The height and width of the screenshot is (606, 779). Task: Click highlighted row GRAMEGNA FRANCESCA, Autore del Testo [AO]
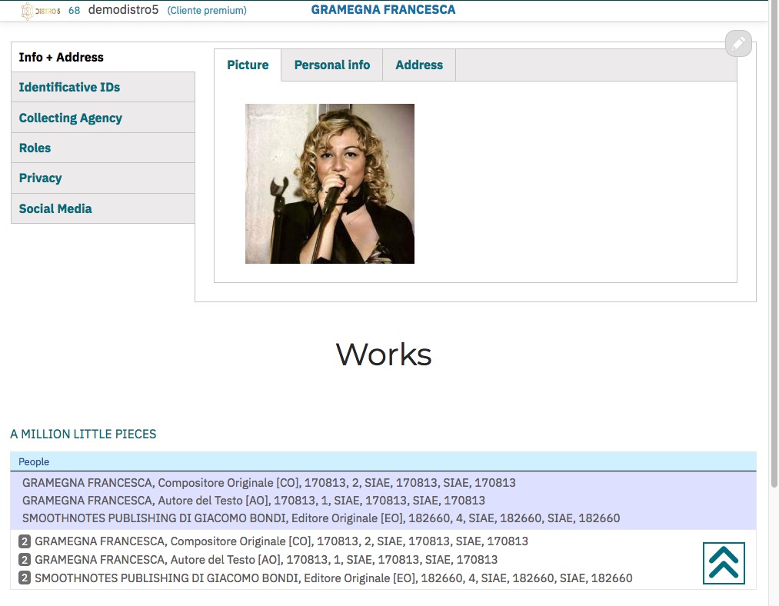(253, 500)
